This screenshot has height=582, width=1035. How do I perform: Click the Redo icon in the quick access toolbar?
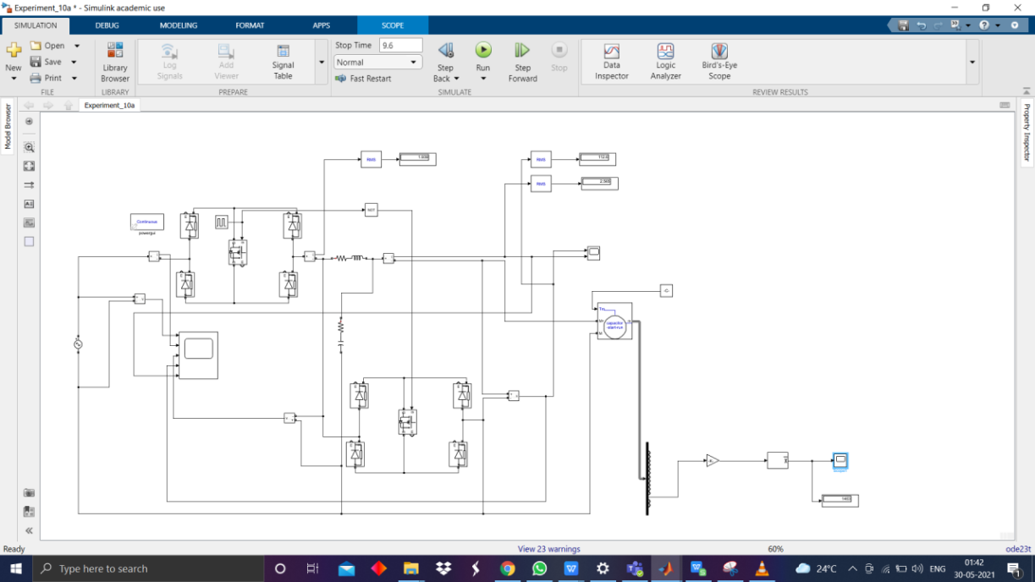(x=939, y=25)
